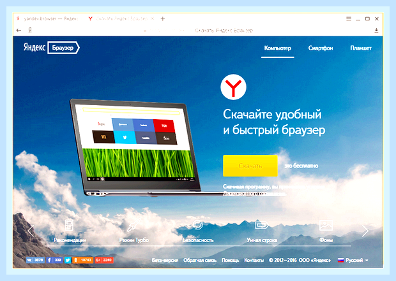The width and height of the screenshot is (396, 281).
Task: Click the address bar Скачать Яндекс.Браузер
Action: (224, 31)
